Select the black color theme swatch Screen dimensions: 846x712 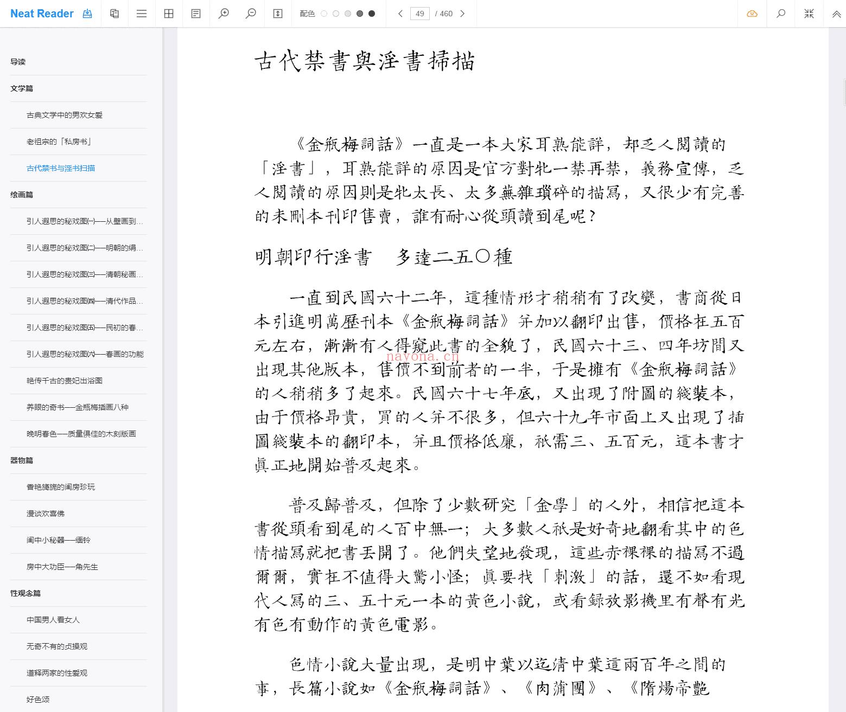pyautogui.click(x=372, y=14)
